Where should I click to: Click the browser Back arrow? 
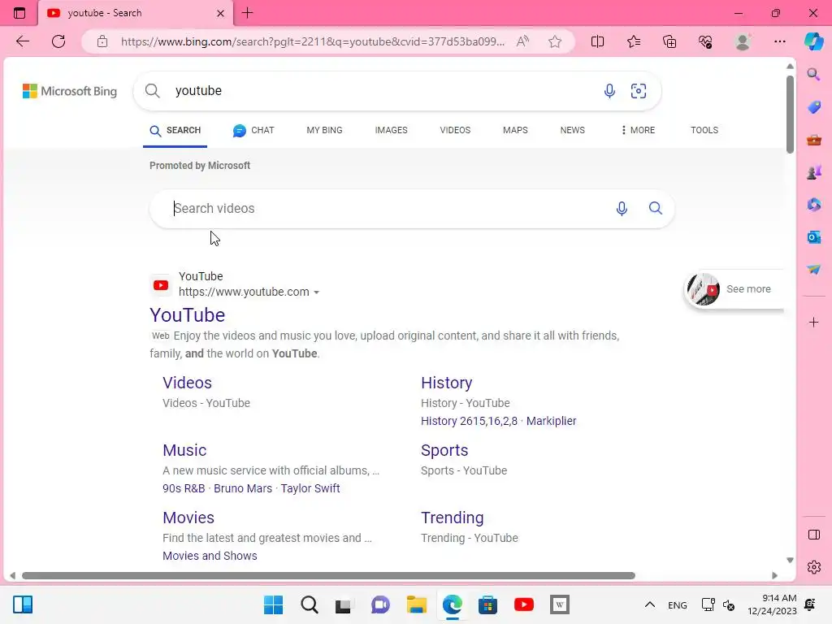pos(22,41)
